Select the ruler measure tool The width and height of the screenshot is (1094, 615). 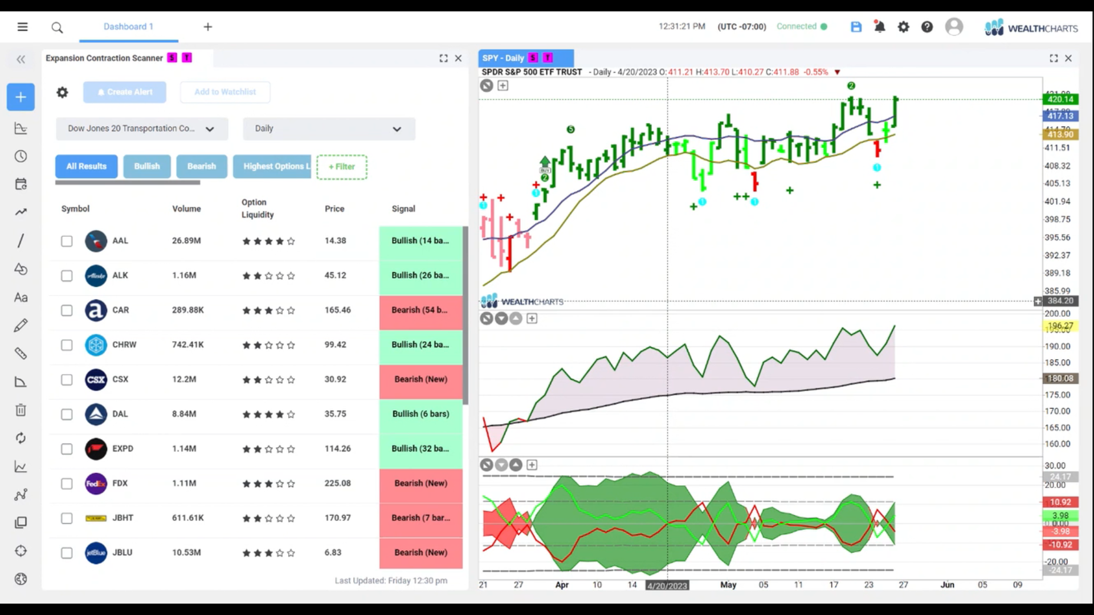click(x=21, y=354)
